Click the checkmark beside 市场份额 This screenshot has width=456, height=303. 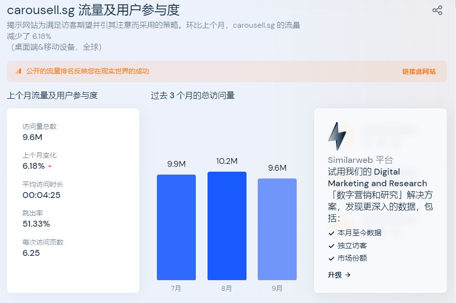click(330, 258)
